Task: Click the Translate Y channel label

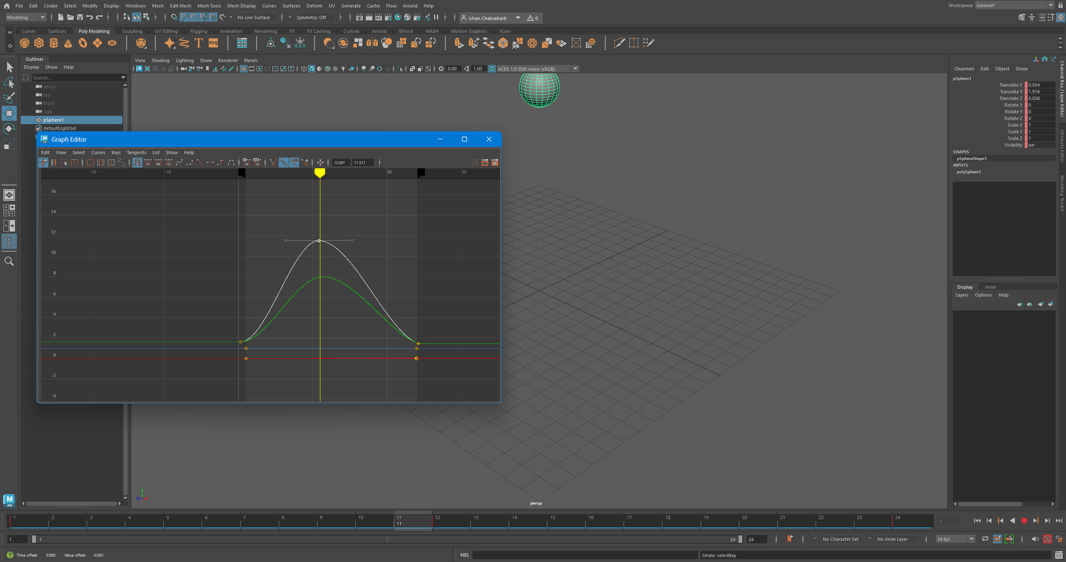Action: click(1010, 92)
